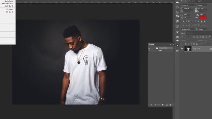The height and width of the screenshot is (119, 212).
Task: Open the Actions panel flyout menu
Action: point(173,45)
